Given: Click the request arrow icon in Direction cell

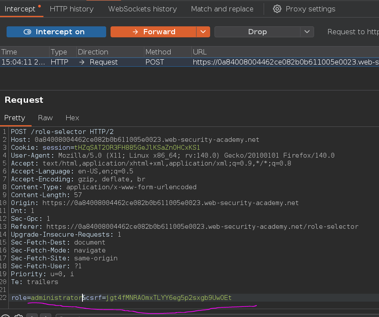Looking at the screenshot, I should coord(82,62).
